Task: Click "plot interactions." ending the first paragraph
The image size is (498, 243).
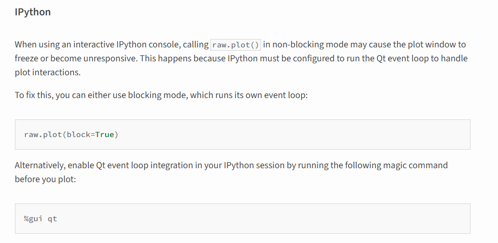Action: click(47, 72)
